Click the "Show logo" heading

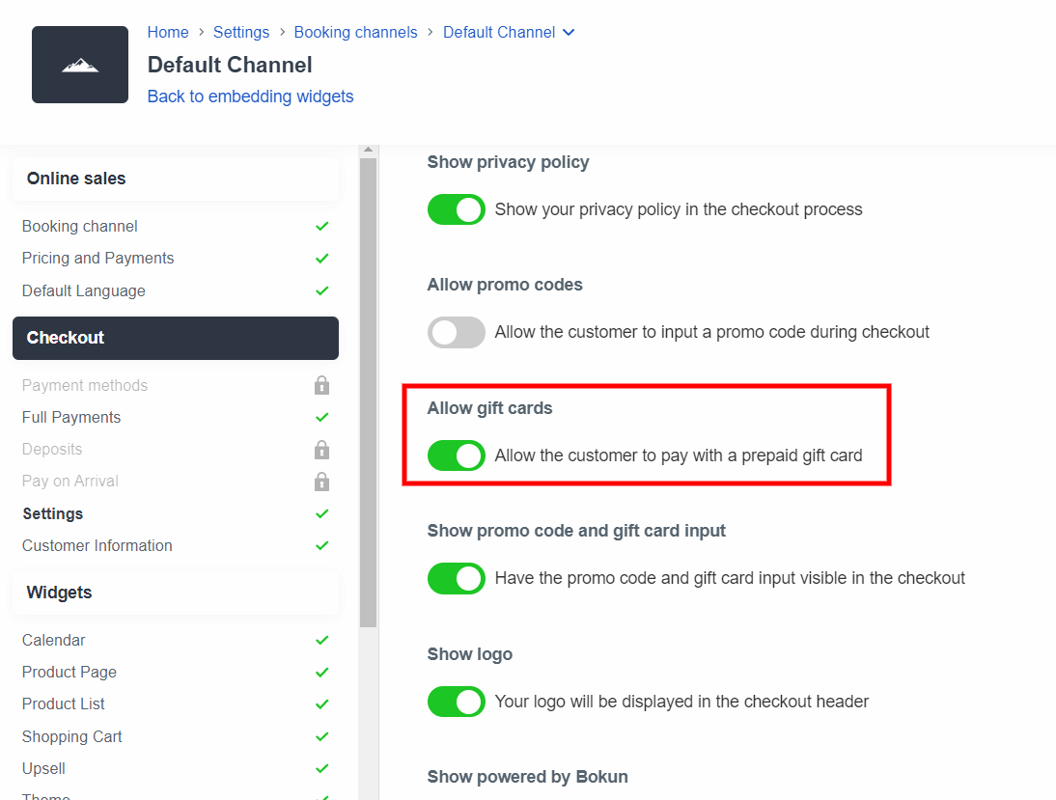[469, 654]
